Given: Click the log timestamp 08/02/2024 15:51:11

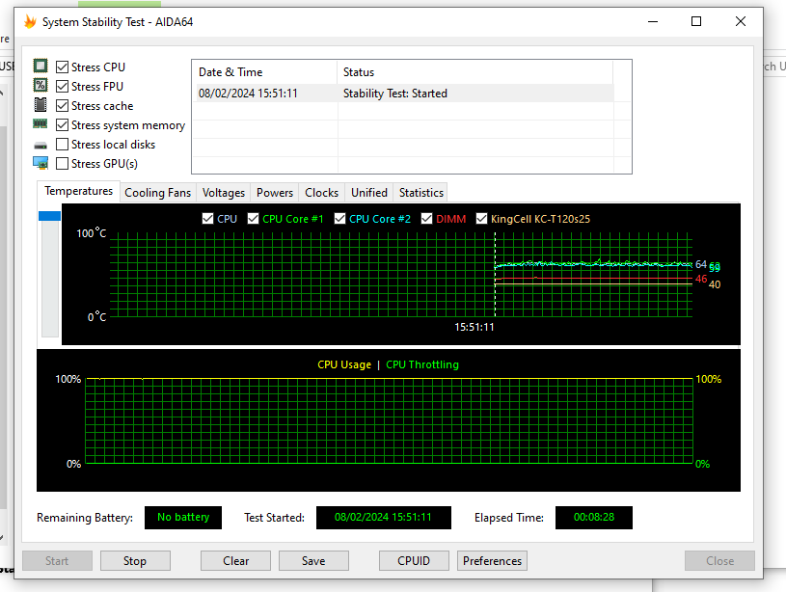Looking at the screenshot, I should click(248, 94).
